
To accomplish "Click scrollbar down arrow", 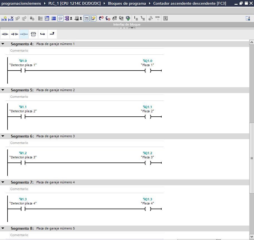I will 251,237.
